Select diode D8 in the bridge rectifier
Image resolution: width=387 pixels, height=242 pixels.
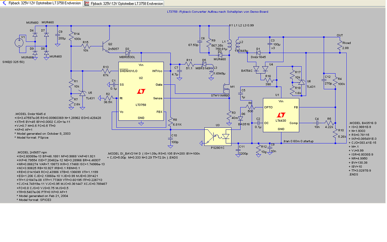point(46,52)
